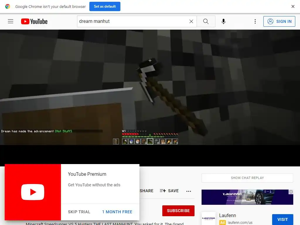
Task: Subscribe to the channel
Action: tap(178, 211)
